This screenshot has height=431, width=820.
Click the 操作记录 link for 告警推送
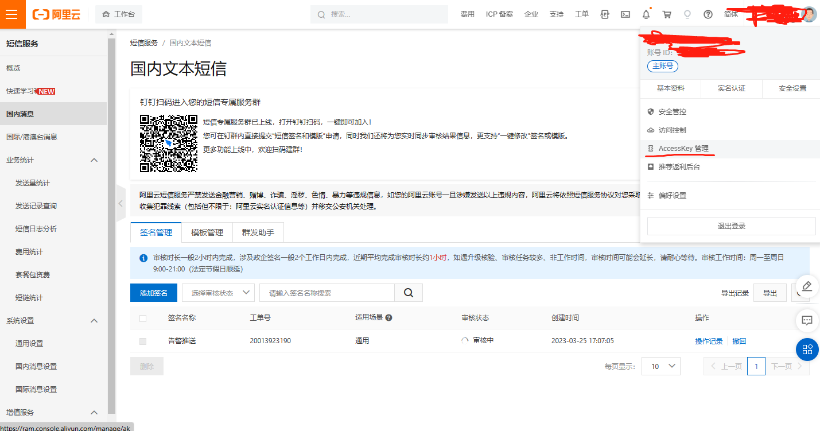pyautogui.click(x=709, y=341)
